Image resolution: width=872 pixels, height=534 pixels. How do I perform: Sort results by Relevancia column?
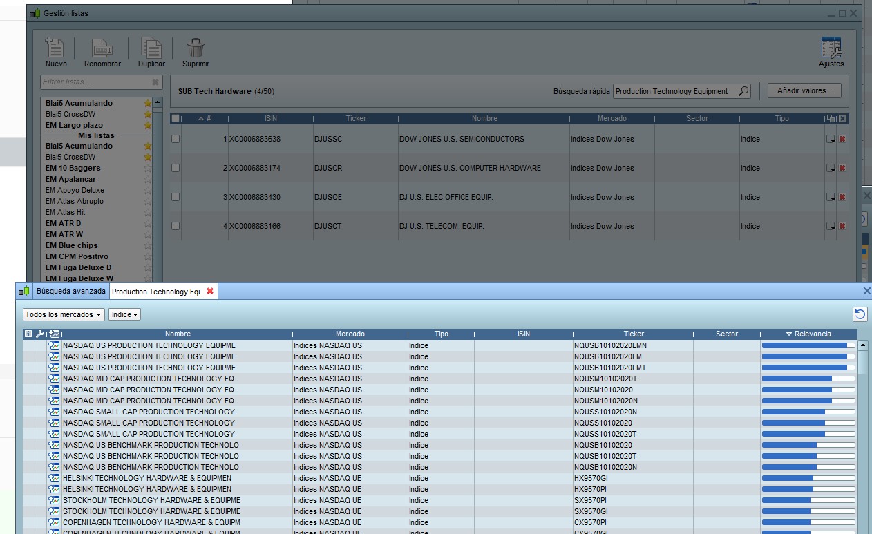tap(808, 334)
